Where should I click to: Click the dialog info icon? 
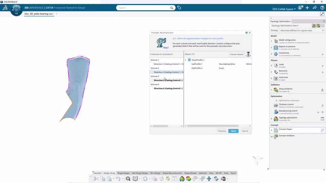[247, 33]
